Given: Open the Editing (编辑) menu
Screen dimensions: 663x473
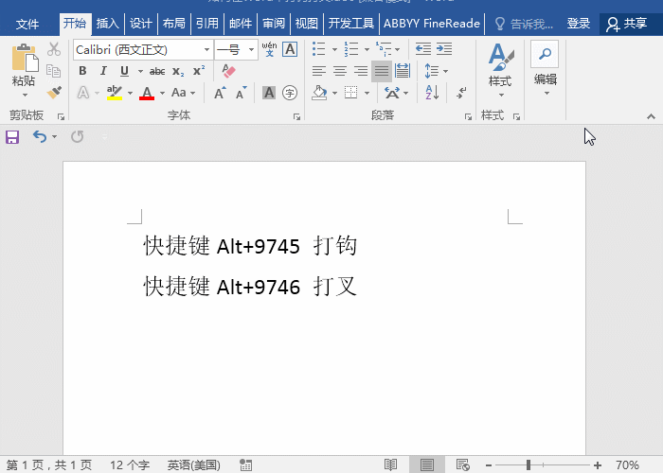Looking at the screenshot, I should 545,68.
